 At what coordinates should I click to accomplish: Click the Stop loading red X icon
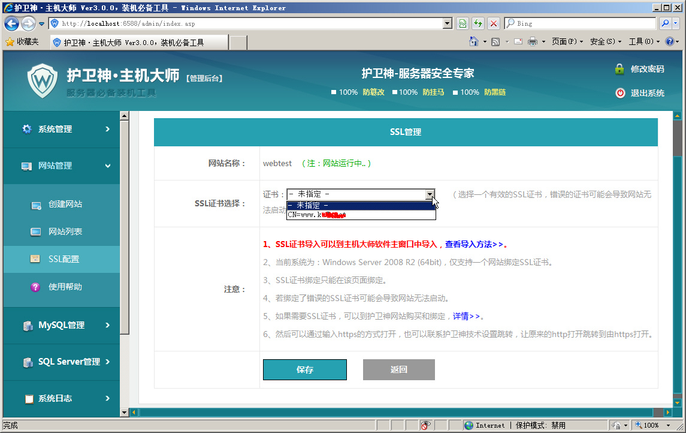point(493,23)
